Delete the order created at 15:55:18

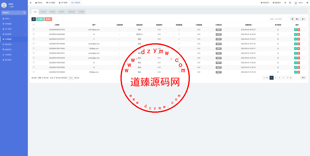(298, 58)
